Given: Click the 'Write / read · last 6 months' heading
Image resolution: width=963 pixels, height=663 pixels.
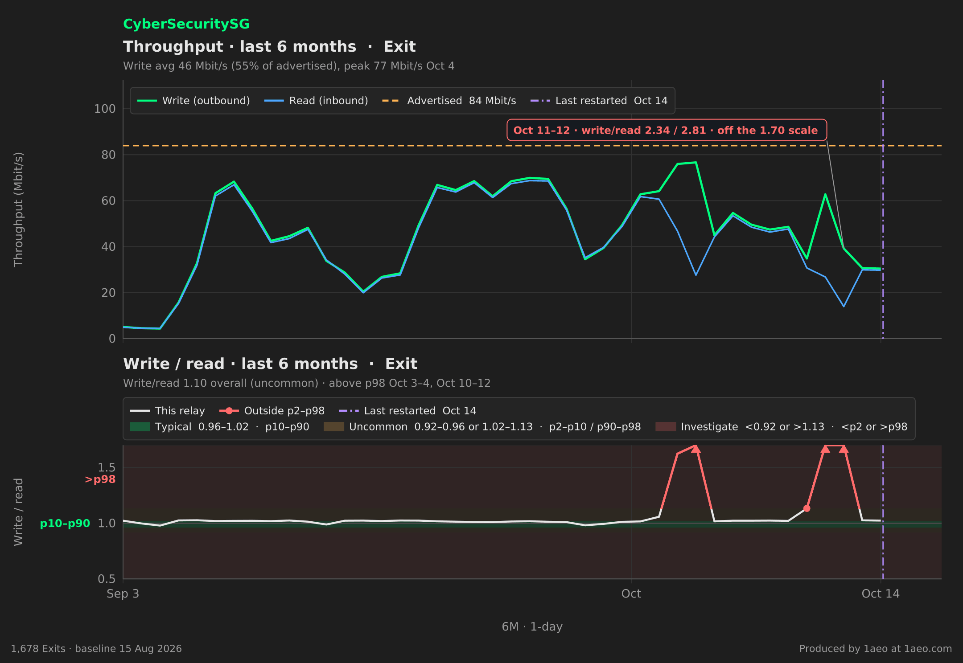Looking at the screenshot, I should [270, 364].
